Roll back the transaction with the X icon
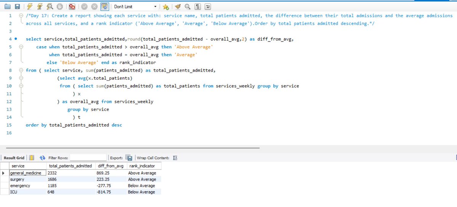The image size is (457, 207). coord(94,6)
